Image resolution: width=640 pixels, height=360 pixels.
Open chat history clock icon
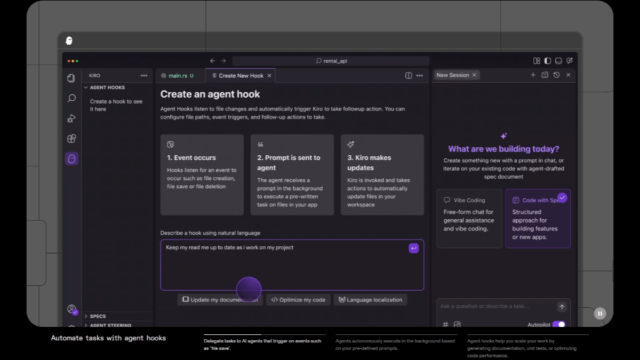click(556, 75)
